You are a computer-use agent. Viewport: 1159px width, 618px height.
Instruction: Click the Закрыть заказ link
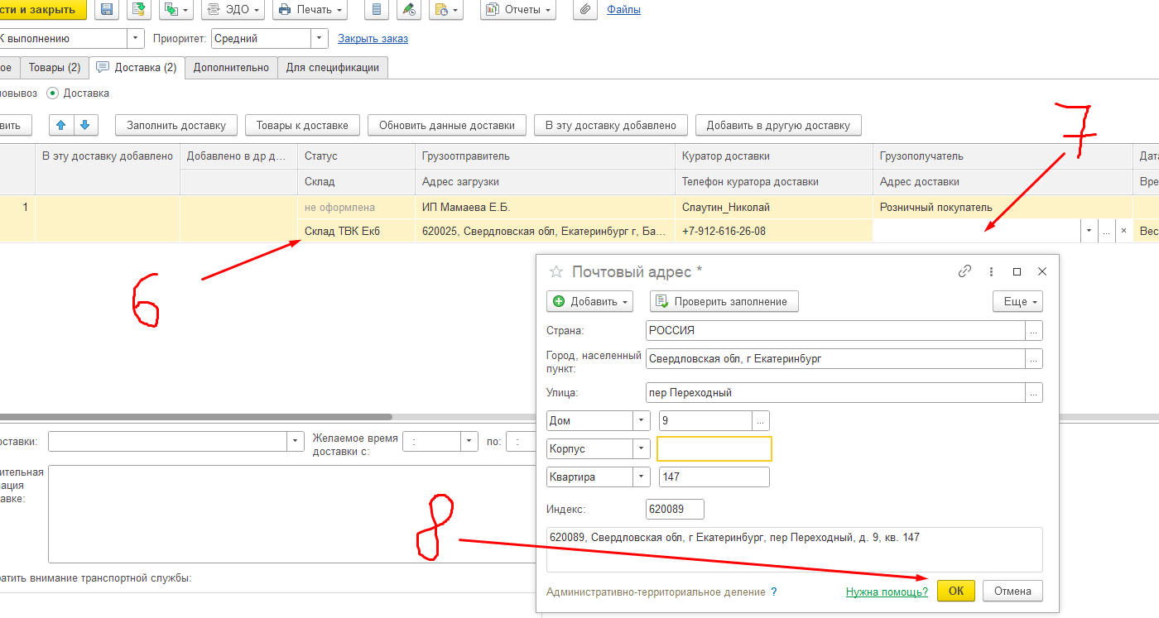(373, 38)
